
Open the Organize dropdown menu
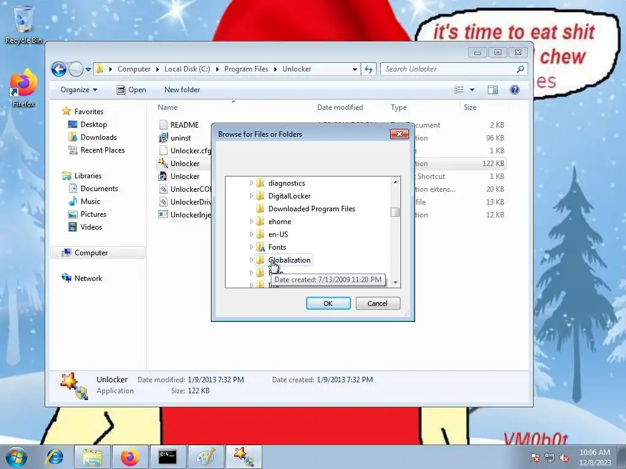(x=79, y=90)
